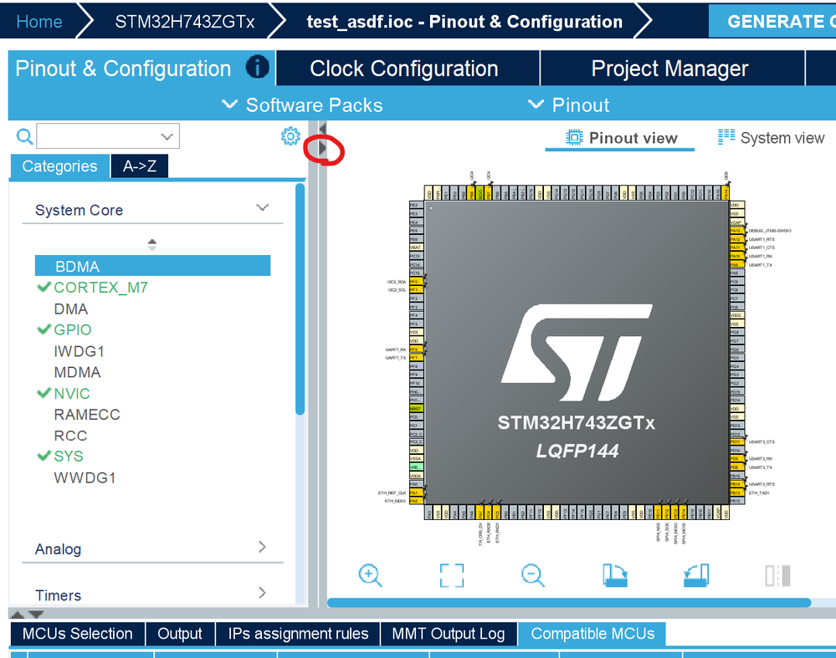Viewport: 836px width, 658px height.
Task: Open the Pinout dropdown menu
Action: (569, 105)
